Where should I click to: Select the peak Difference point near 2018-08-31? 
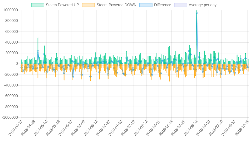tap(197, 13)
